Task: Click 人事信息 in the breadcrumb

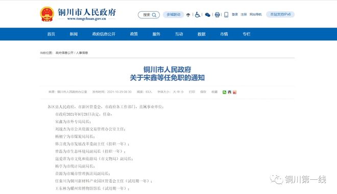Action: [x=82, y=53]
